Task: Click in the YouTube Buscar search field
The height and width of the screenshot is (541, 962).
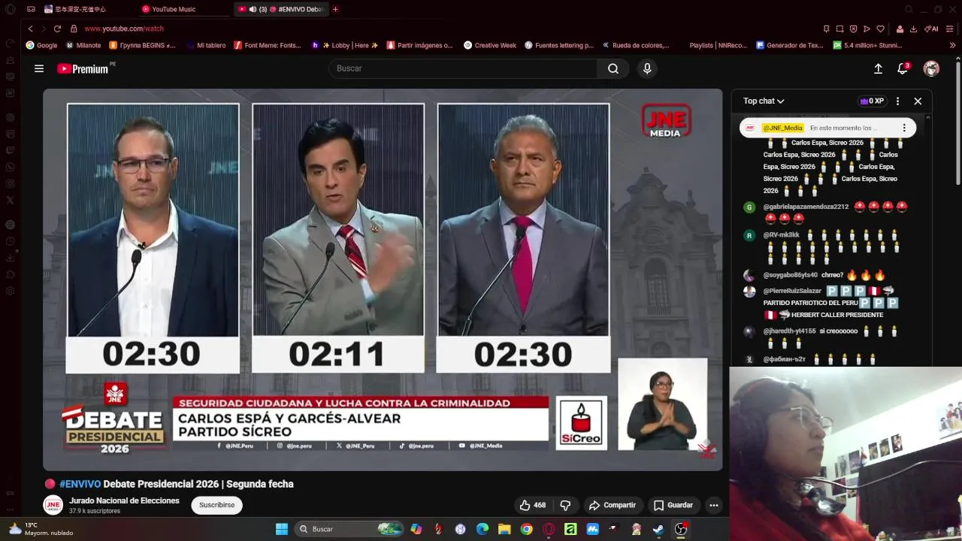Action: pyautogui.click(x=463, y=68)
